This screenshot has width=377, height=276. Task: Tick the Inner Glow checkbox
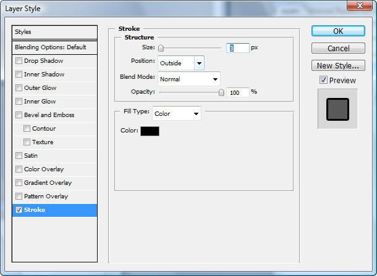coord(19,101)
